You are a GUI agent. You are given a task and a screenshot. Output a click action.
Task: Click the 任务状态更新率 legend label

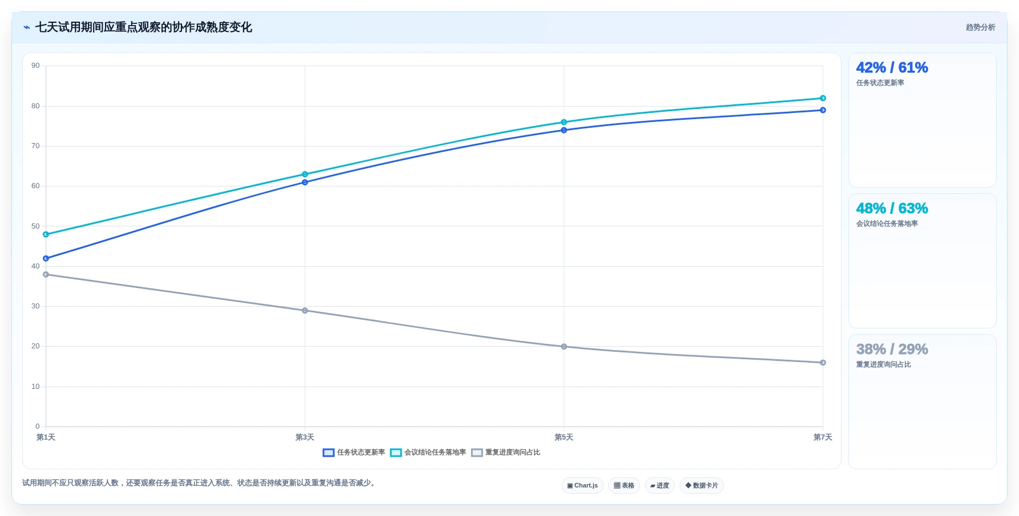[x=361, y=453]
